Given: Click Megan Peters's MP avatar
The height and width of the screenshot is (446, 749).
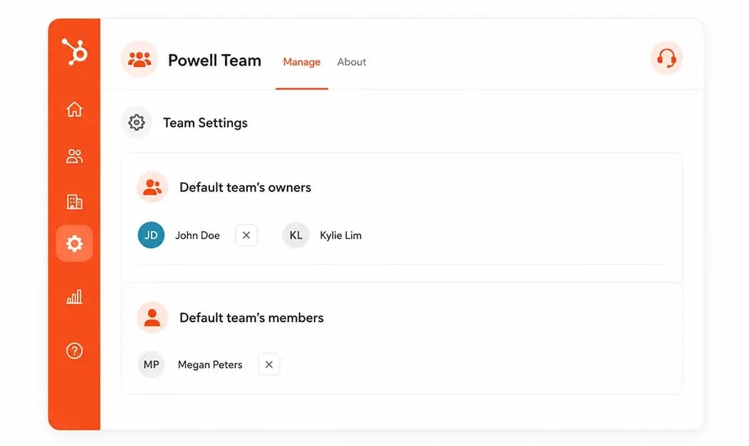Looking at the screenshot, I should pyautogui.click(x=152, y=364).
